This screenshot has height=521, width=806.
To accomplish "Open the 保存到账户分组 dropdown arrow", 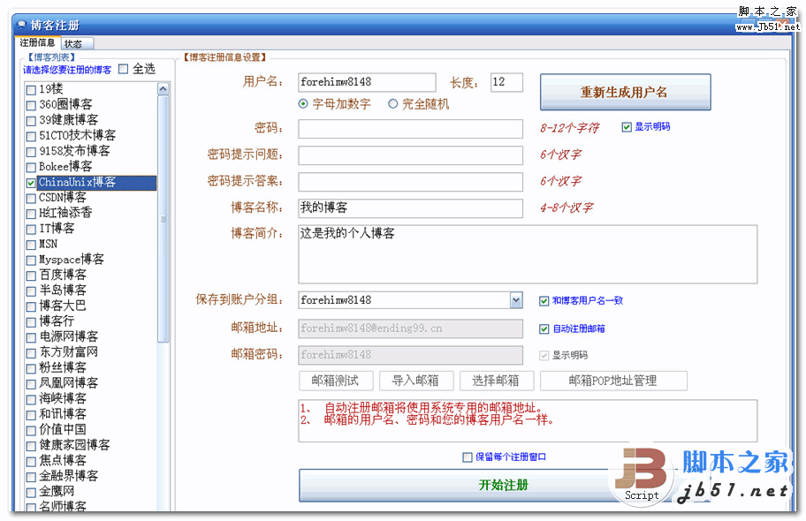I will [x=516, y=300].
